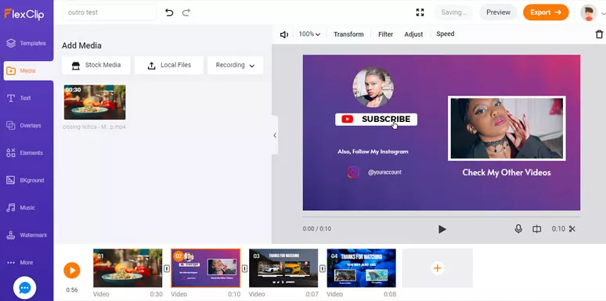Screen dimensions: 606x301
Task: Select '@youraccount' text in canvas
Action: pyautogui.click(x=384, y=173)
